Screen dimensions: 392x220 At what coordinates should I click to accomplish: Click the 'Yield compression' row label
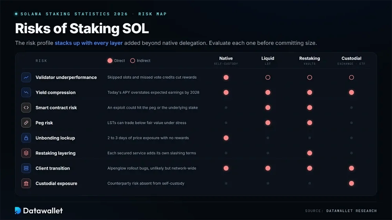coord(56,93)
